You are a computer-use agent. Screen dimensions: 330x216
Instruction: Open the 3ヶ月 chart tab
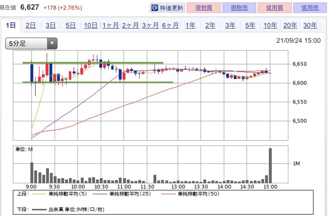150,26
